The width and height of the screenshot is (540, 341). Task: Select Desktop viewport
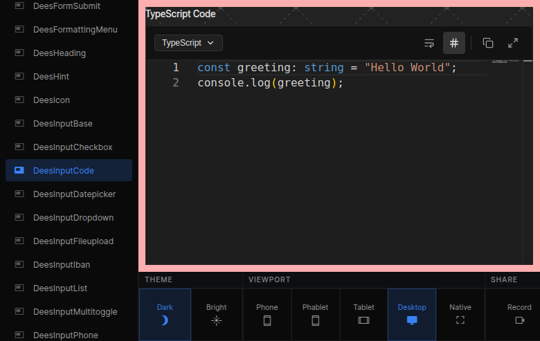(x=412, y=314)
